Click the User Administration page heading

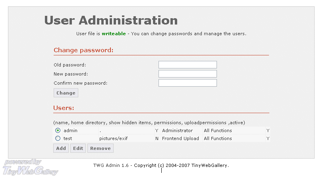[111, 20]
